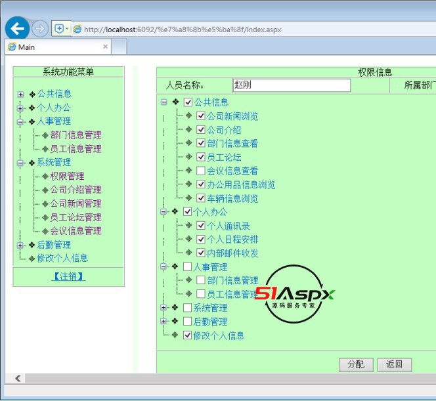This screenshot has height=401, width=436.
Task: Enable the 会议信息查看 checkbox
Action: [x=201, y=171]
